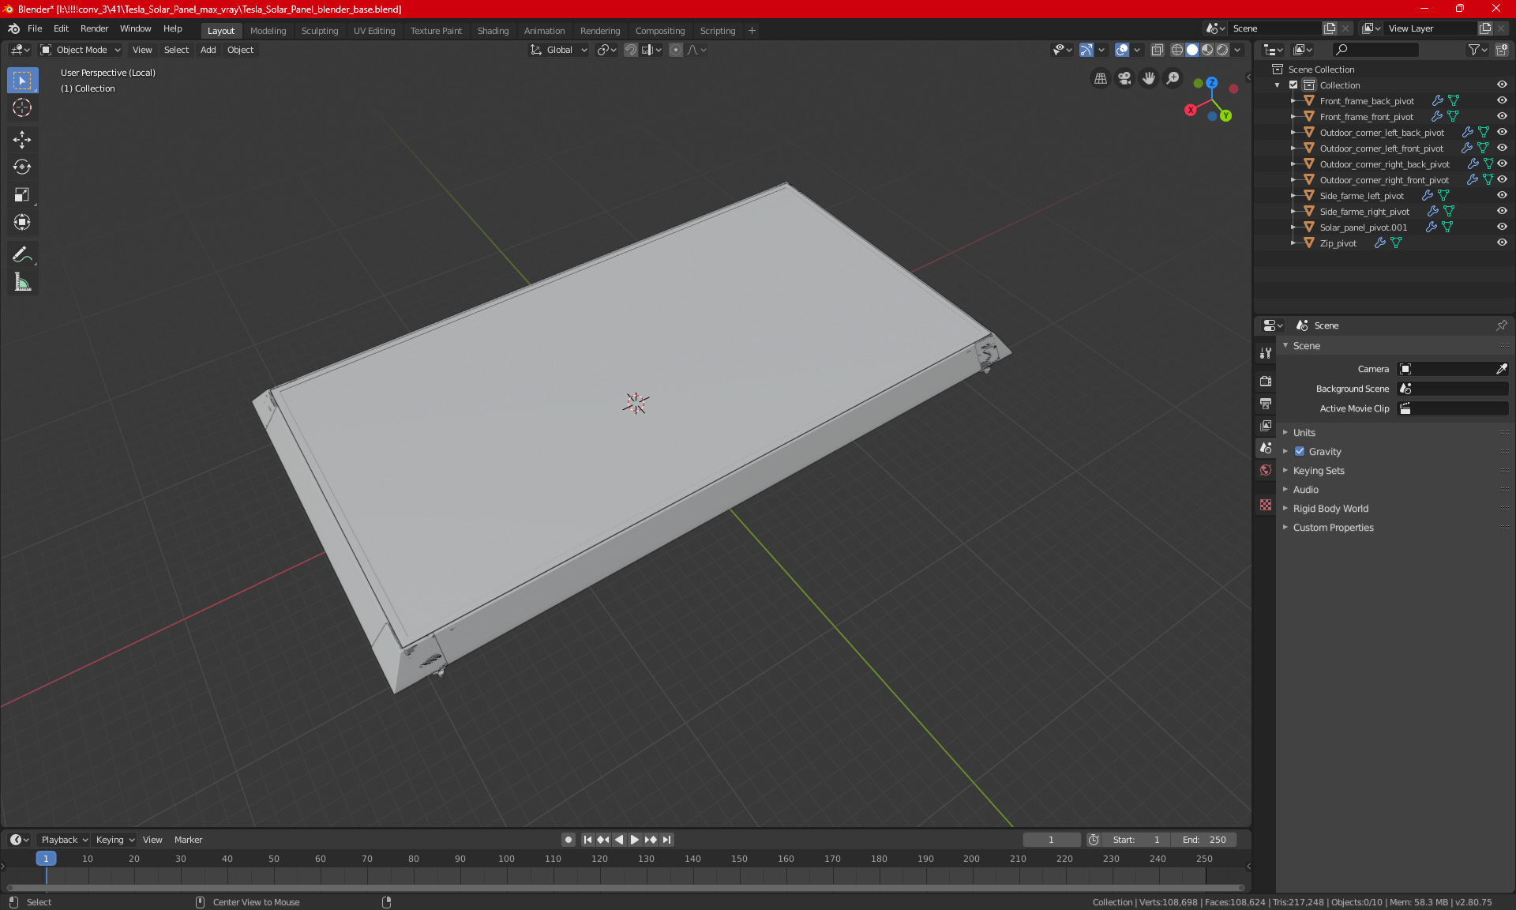Open the Render menu
The height and width of the screenshot is (910, 1516).
click(x=94, y=28)
